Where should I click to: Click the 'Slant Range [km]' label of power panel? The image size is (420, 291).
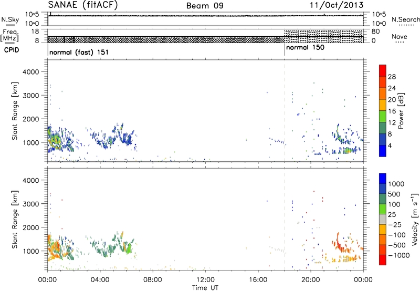point(15,111)
